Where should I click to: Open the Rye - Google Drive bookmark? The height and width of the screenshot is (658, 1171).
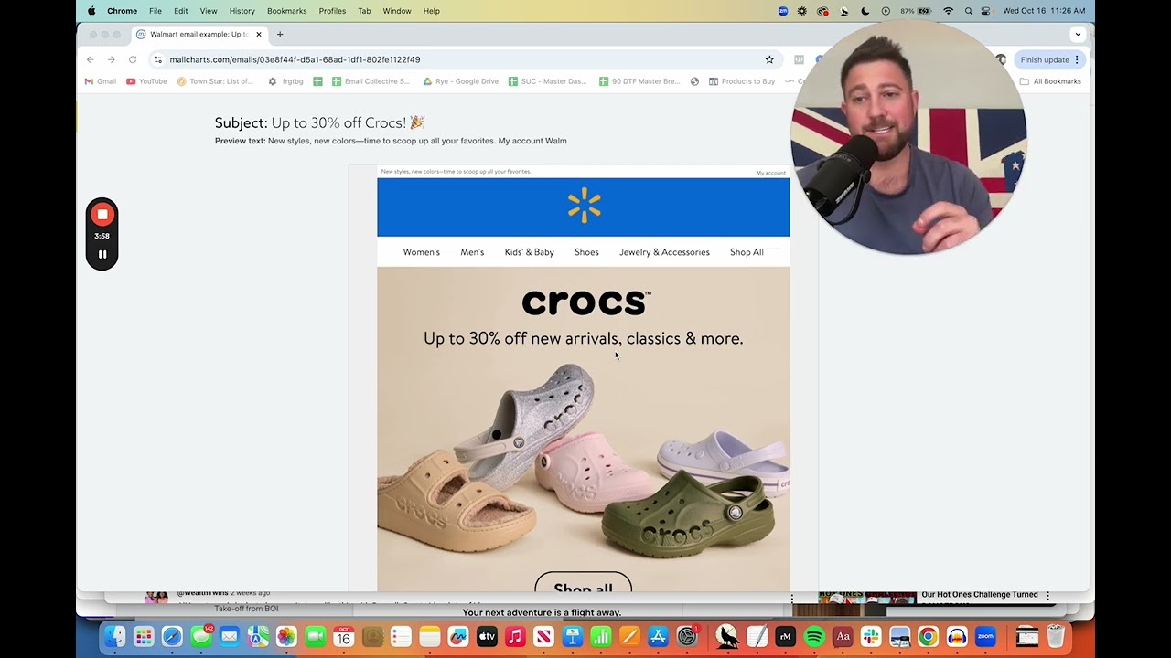(460, 81)
